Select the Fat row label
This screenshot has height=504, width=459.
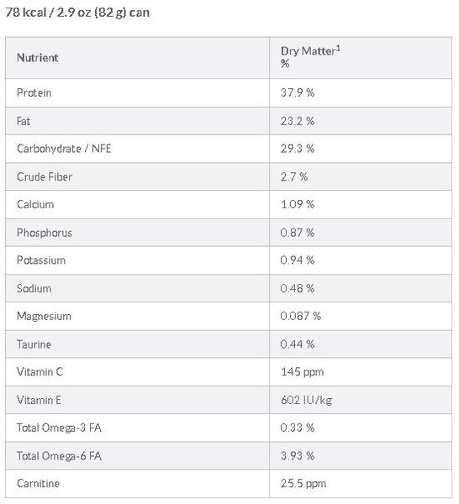tap(24, 121)
